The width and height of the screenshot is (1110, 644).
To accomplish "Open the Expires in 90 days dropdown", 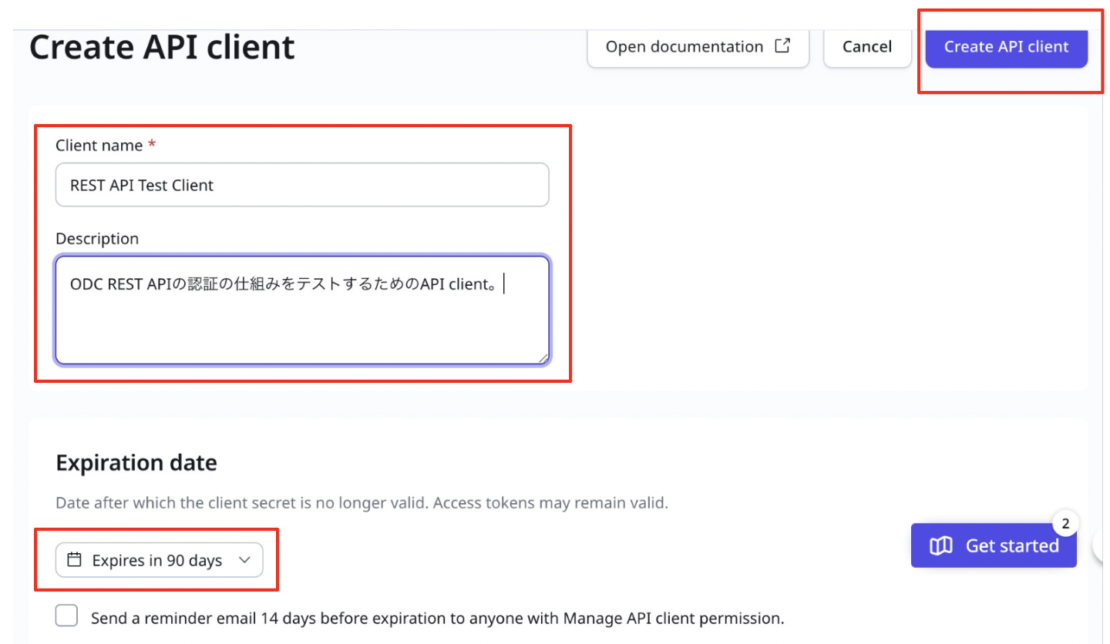I will (158, 560).
